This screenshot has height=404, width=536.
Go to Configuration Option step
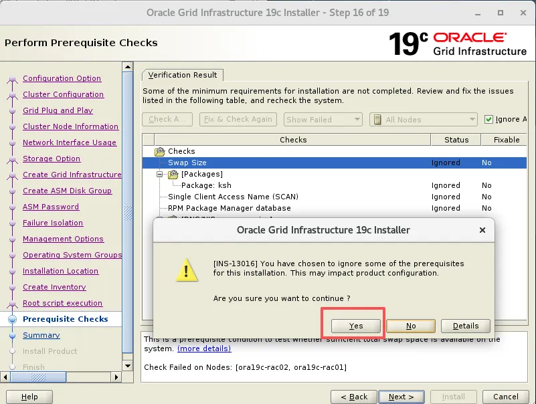click(62, 78)
